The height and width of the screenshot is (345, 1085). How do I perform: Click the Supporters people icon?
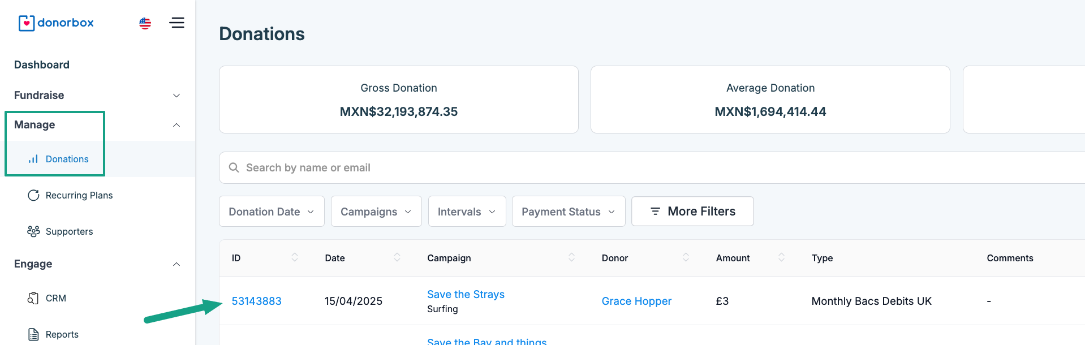33,231
